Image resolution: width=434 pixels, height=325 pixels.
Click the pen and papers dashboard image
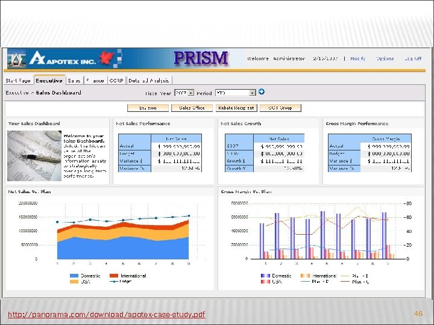(34, 156)
